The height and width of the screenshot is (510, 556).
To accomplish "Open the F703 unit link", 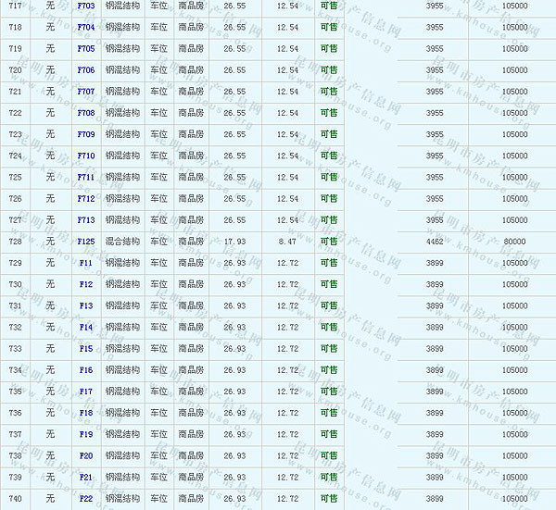I will coord(86,6).
